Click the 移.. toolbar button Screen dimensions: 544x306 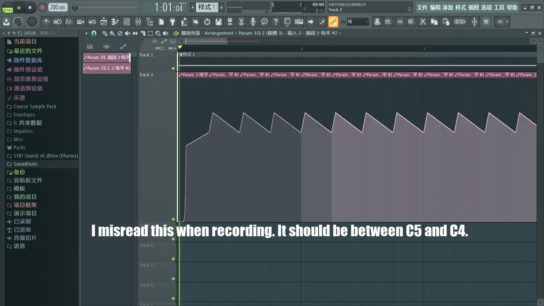[411, 22]
